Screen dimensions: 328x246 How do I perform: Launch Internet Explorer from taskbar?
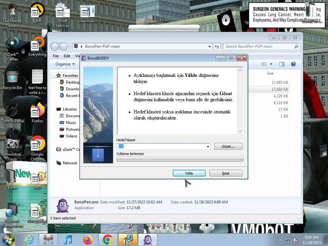[29, 240]
